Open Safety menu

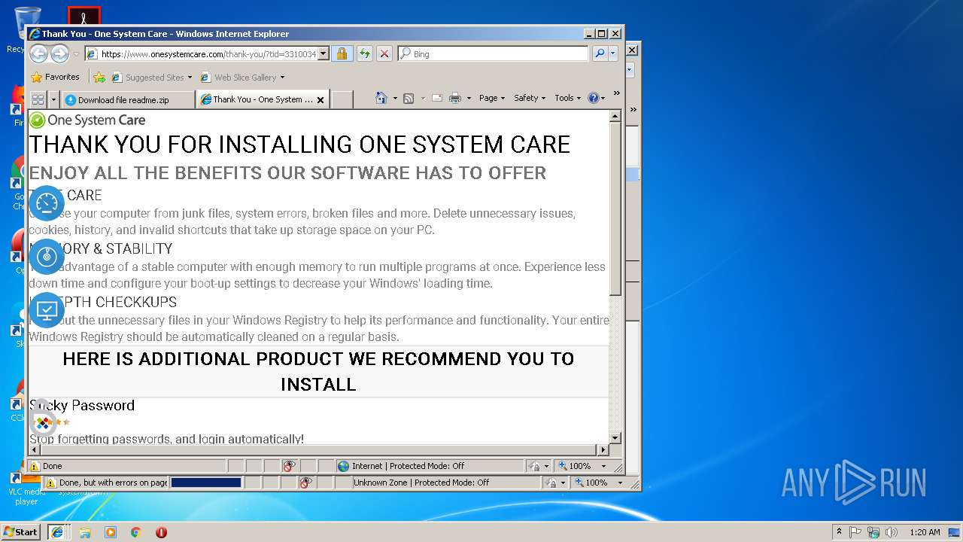pos(530,98)
